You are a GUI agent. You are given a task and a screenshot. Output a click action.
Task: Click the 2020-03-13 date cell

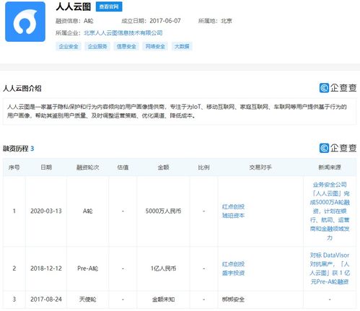point(46,211)
